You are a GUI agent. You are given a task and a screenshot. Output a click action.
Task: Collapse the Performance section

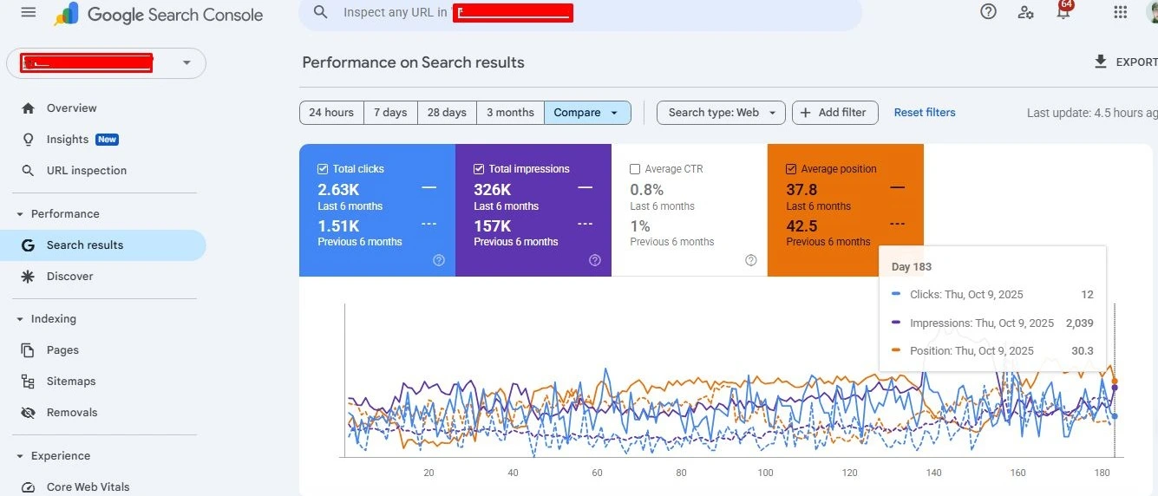point(20,214)
